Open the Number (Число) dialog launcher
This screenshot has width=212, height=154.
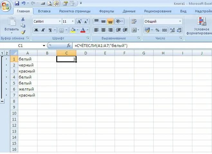[180, 38]
